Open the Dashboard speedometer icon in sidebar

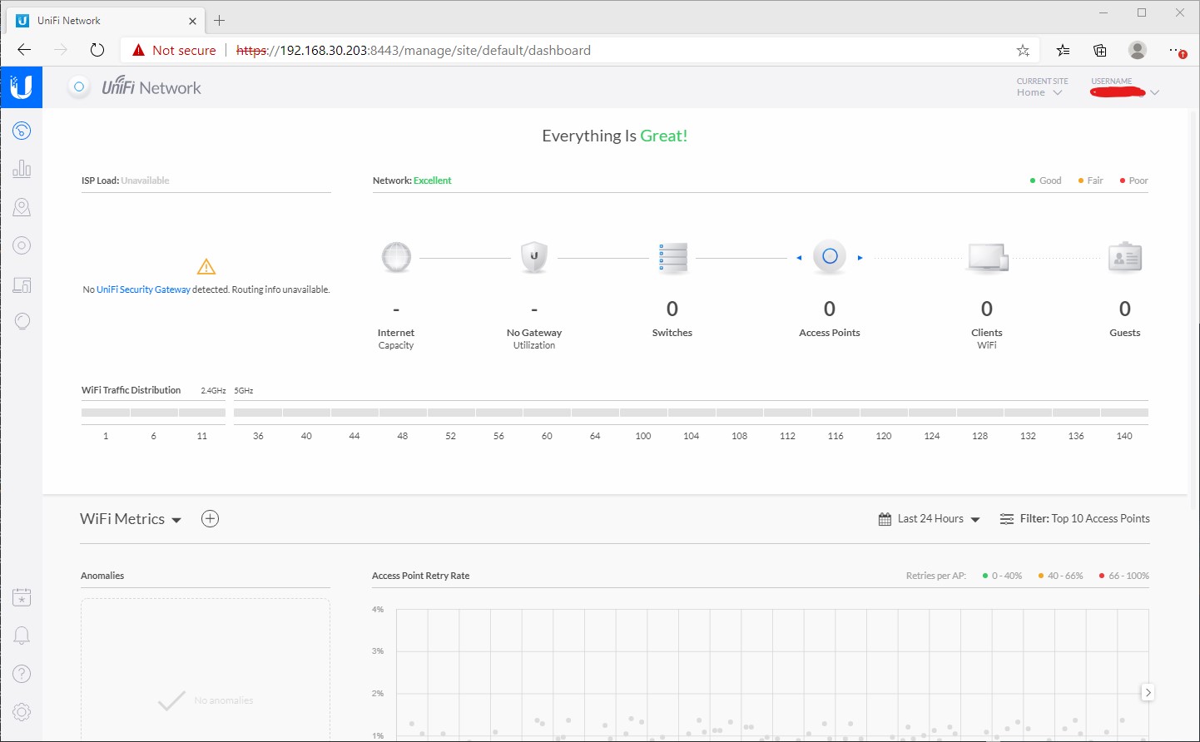[x=22, y=131]
